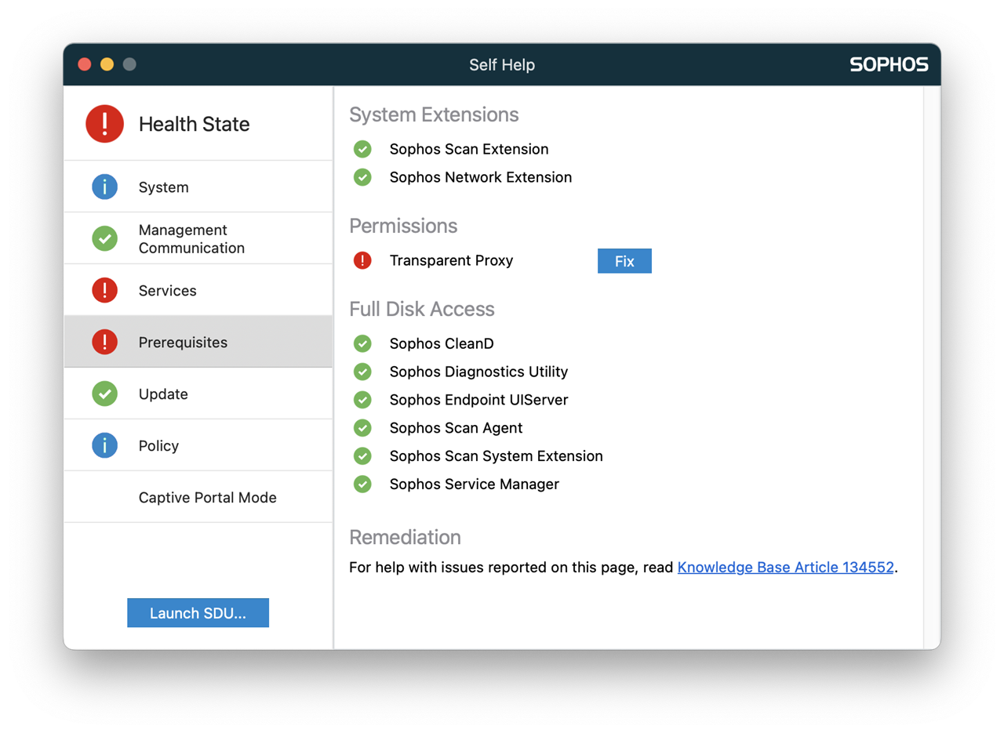Viewport: 1004px width, 733px height.
Task: Click the Sophos Diagnostics Utility label
Action: [478, 372]
